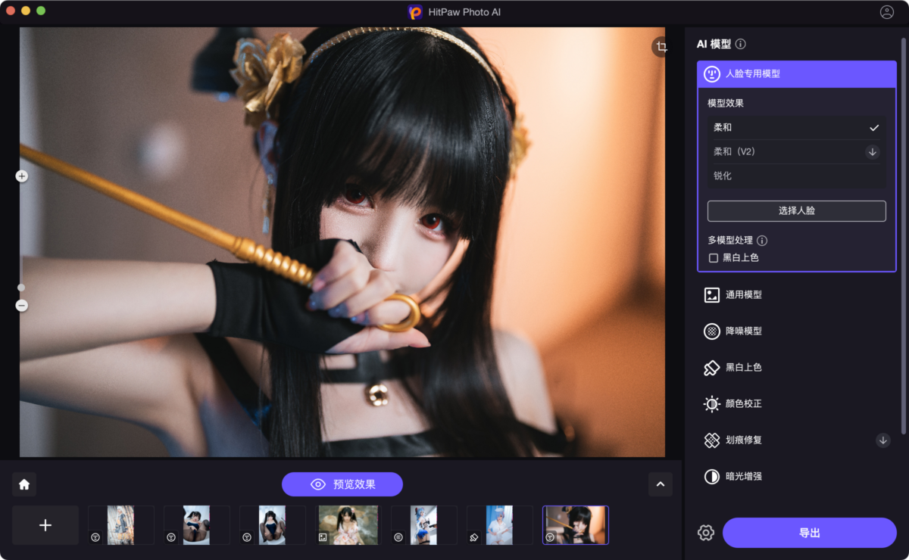This screenshot has width=909, height=560.
Task: Open the account profile icon
Action: (x=886, y=12)
